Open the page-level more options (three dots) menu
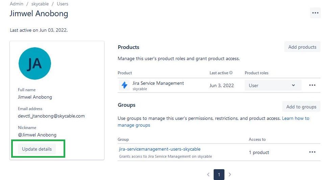Image resolution: width=336 pixels, height=180 pixels. (315, 13)
